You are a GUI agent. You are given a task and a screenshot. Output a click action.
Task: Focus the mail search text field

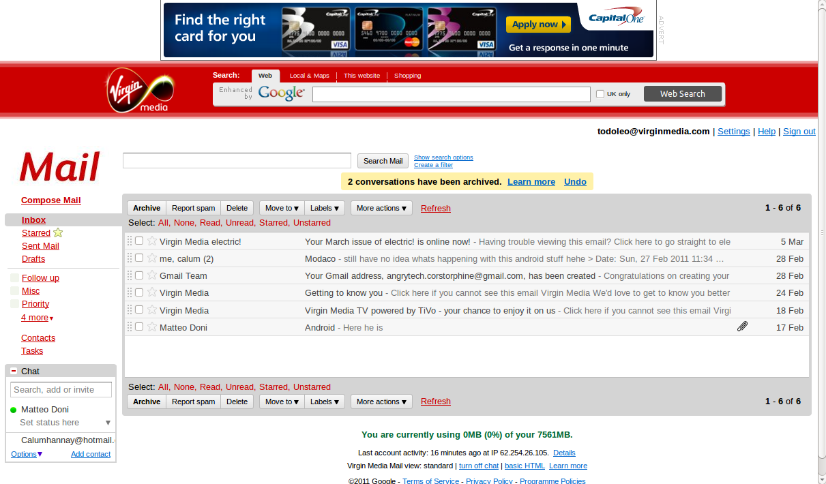[237, 160]
